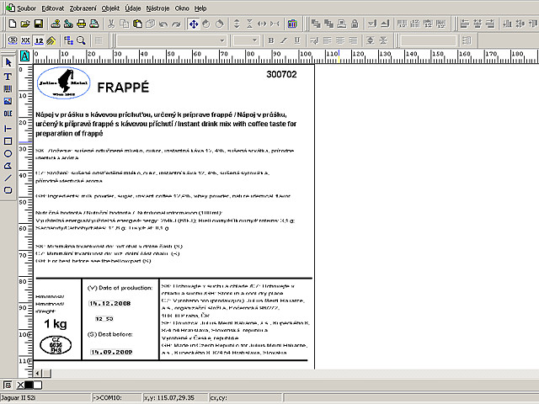
Task: Select the OLE object tool
Action: 8,114
